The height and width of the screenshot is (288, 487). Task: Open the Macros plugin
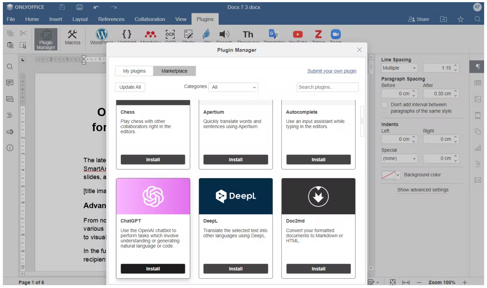72,37
